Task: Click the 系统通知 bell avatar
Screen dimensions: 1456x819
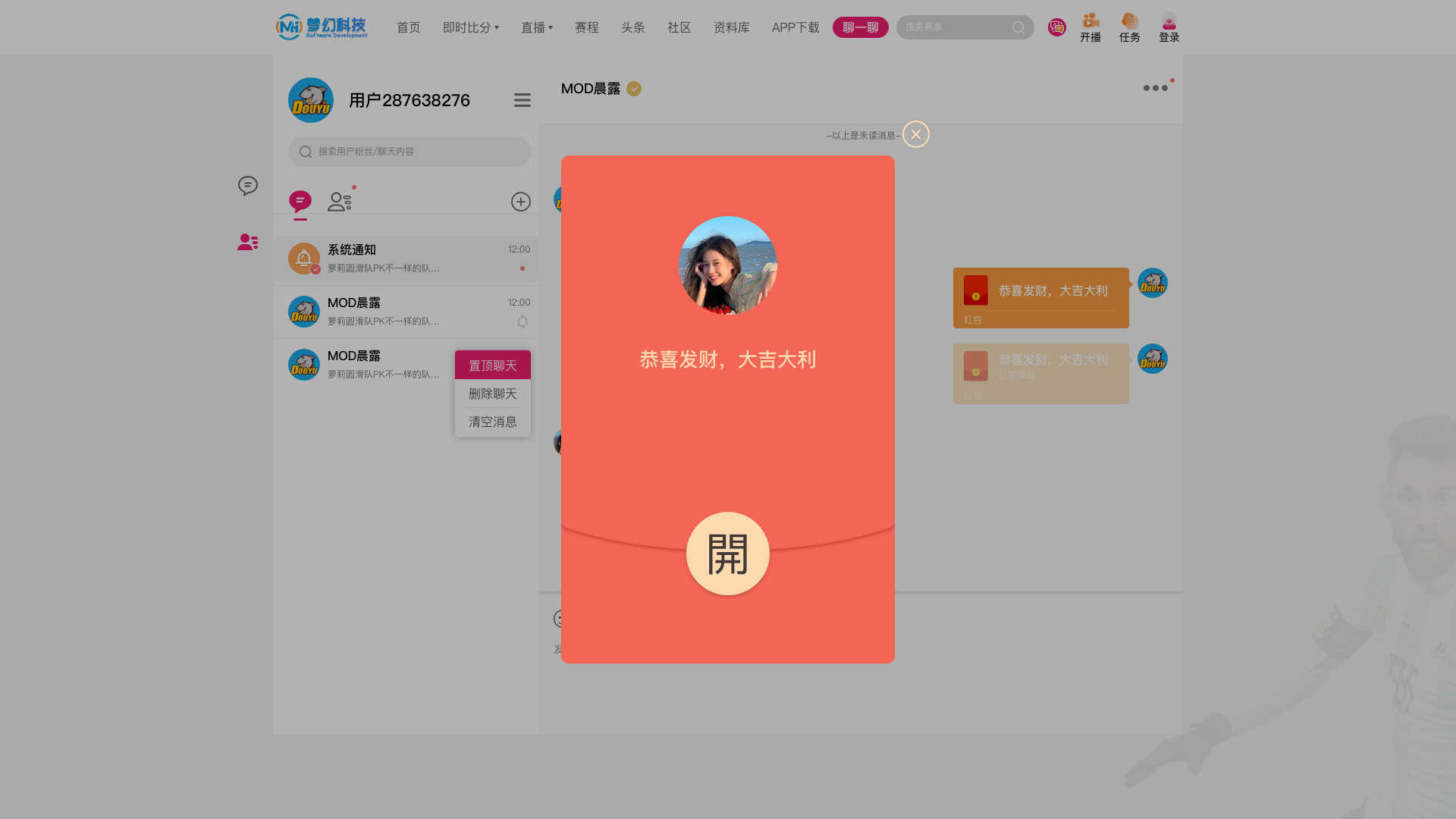Action: pyautogui.click(x=304, y=259)
